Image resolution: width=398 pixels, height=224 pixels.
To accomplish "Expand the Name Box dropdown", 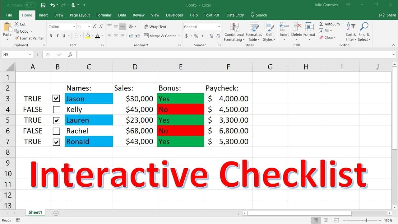I will point(30,54).
